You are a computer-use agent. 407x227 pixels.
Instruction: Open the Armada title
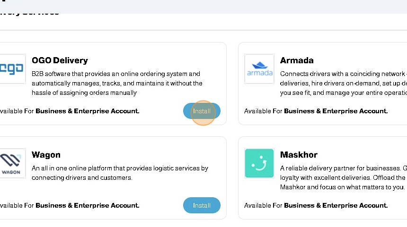297,60
